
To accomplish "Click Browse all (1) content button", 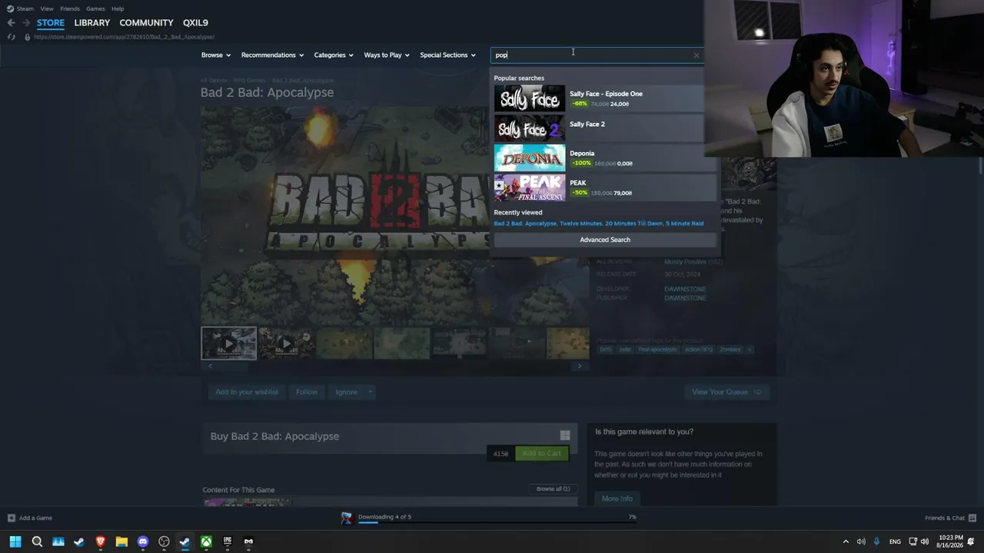I will [x=553, y=489].
